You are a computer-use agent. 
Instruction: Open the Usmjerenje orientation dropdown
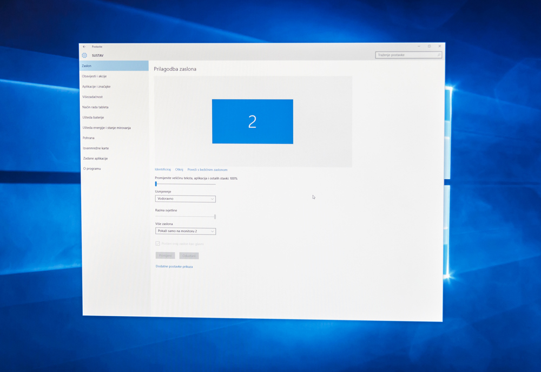(185, 199)
